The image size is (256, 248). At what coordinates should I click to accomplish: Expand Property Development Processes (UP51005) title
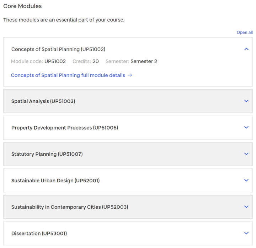65,128
